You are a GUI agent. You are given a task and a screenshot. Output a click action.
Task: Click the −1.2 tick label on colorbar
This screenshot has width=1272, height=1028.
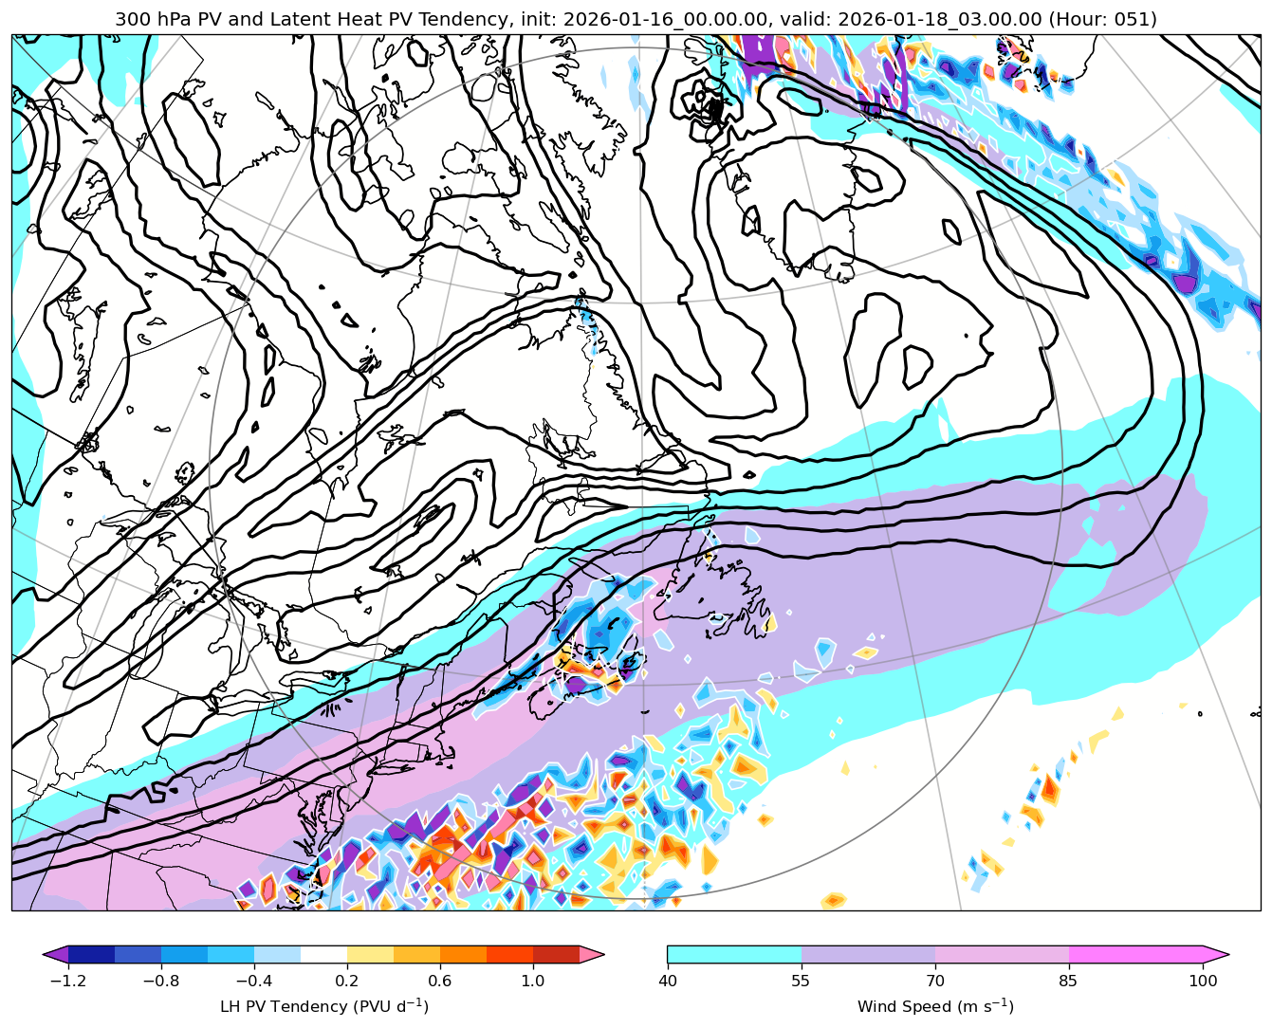coord(65,981)
